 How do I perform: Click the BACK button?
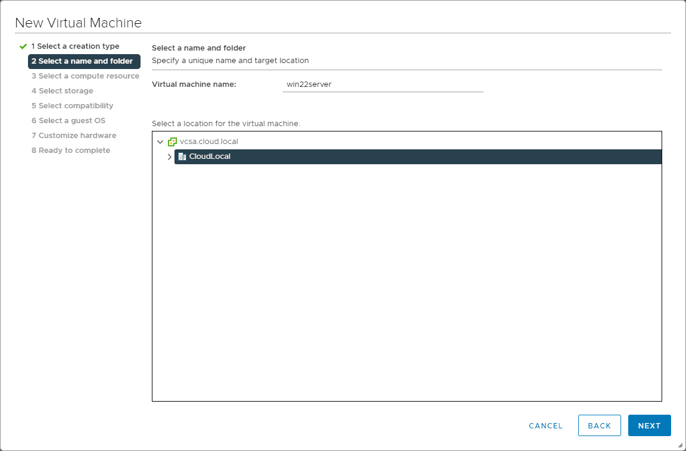[600, 425]
